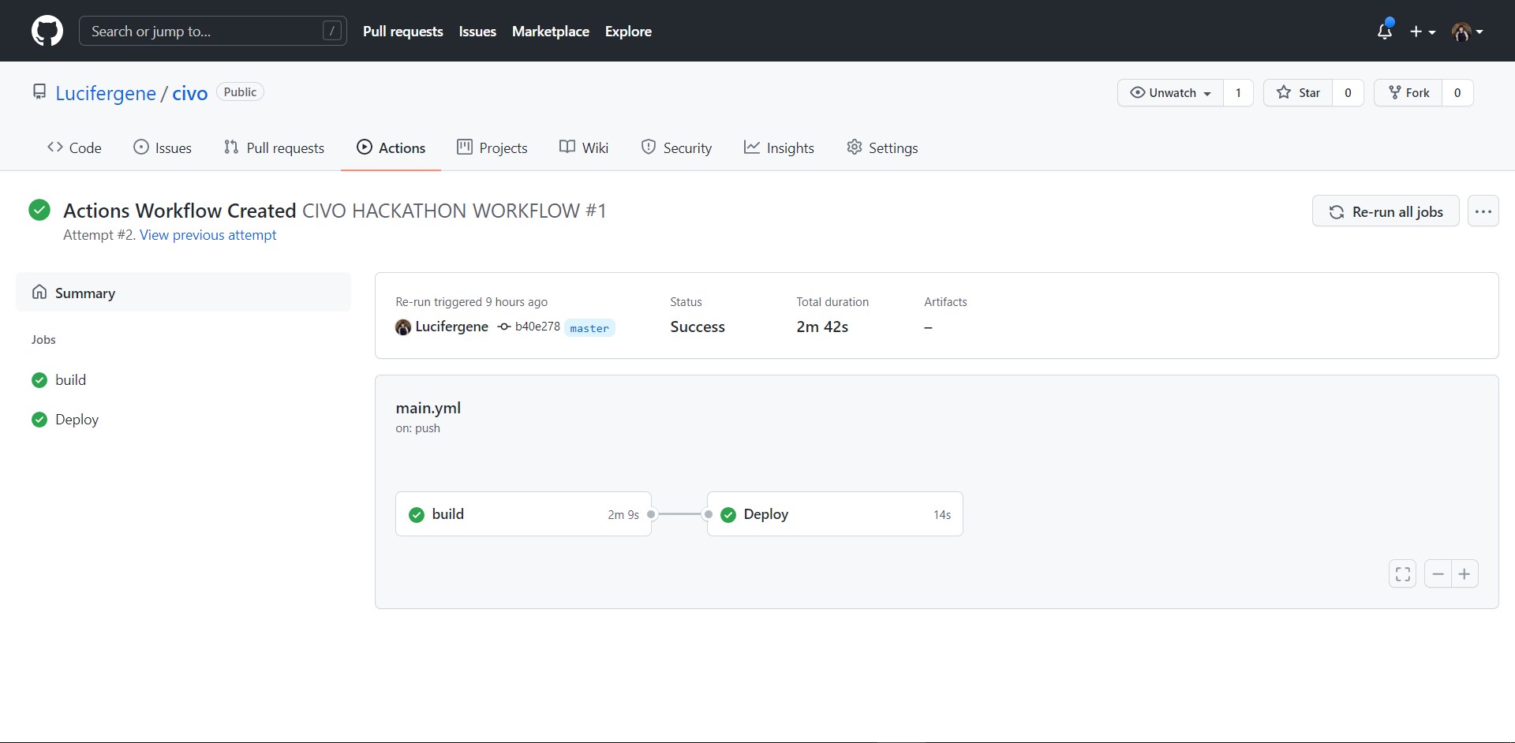Click the Total duration value 2m 42s
This screenshot has height=743, width=1515.
(822, 327)
